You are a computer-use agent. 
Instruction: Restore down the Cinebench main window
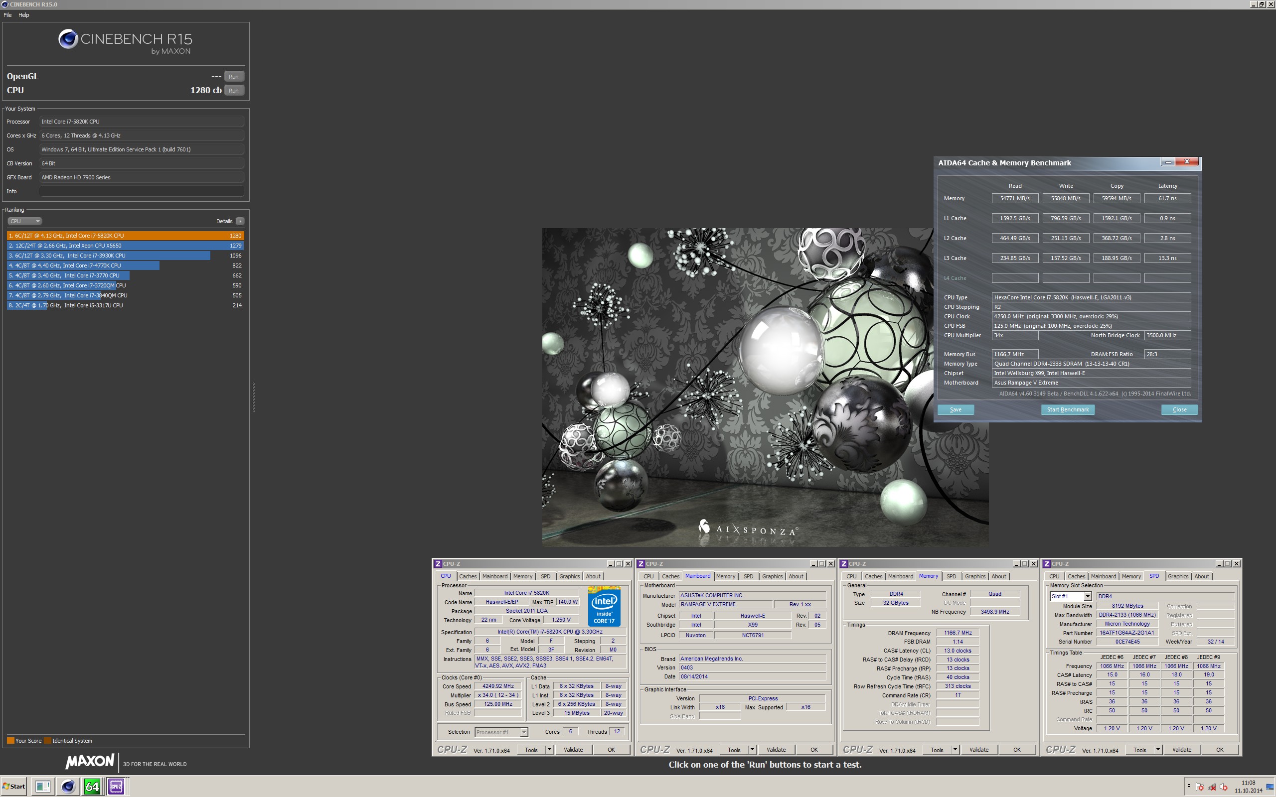(x=1261, y=4)
